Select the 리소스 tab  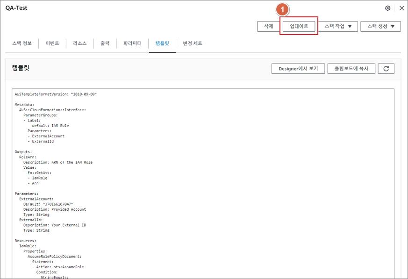point(80,43)
